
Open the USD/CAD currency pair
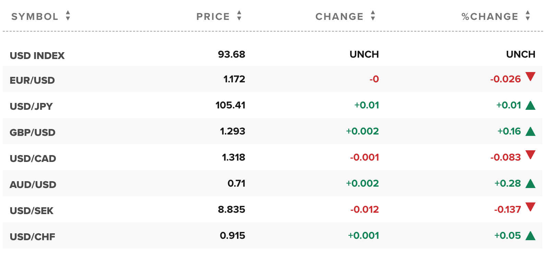[x=33, y=159]
